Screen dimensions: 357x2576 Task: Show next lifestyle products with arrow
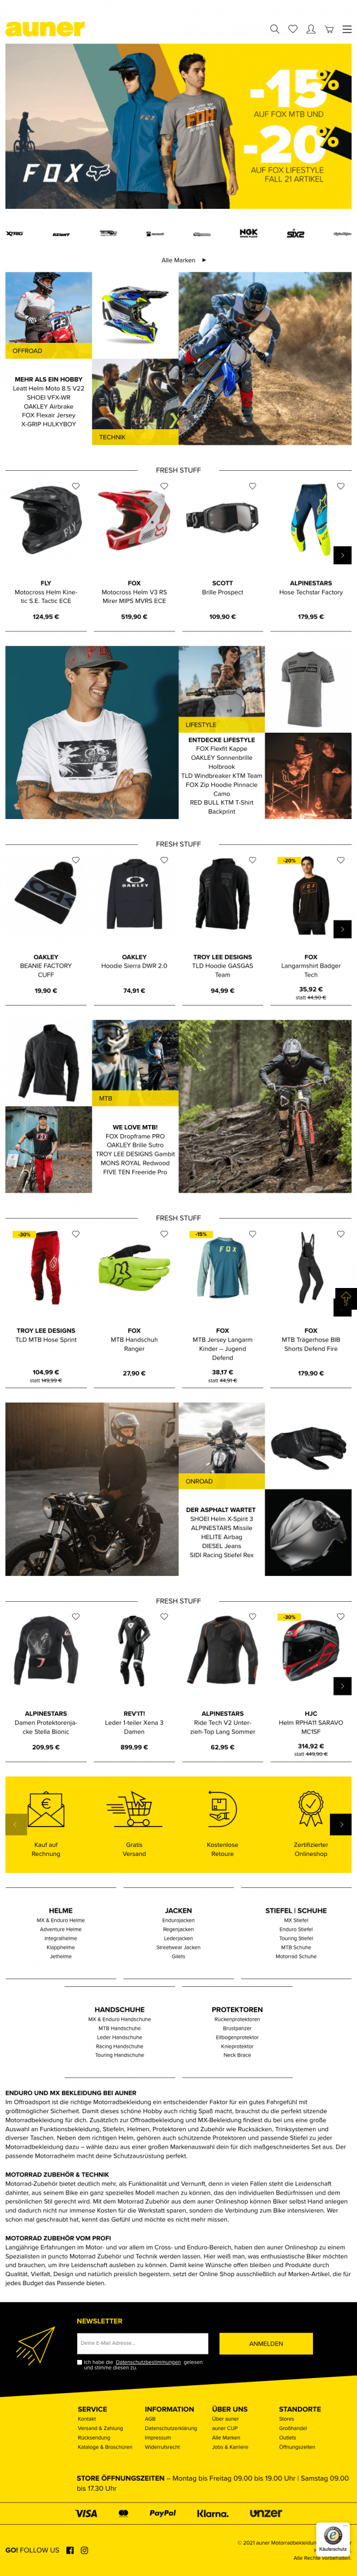tap(342, 929)
